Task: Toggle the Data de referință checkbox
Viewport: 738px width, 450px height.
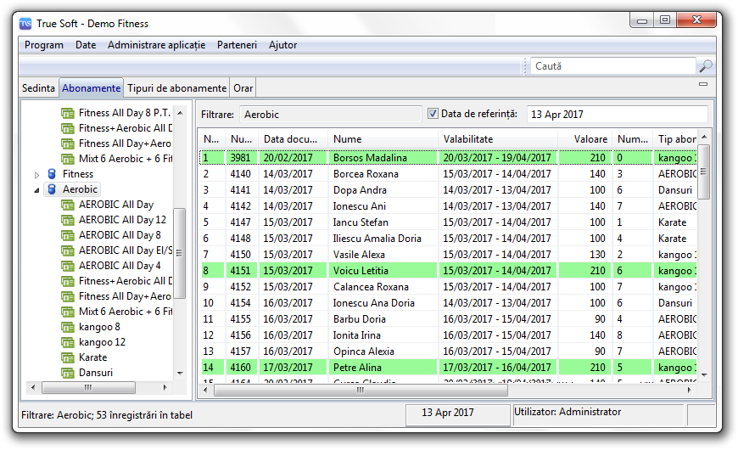Action: tap(433, 114)
